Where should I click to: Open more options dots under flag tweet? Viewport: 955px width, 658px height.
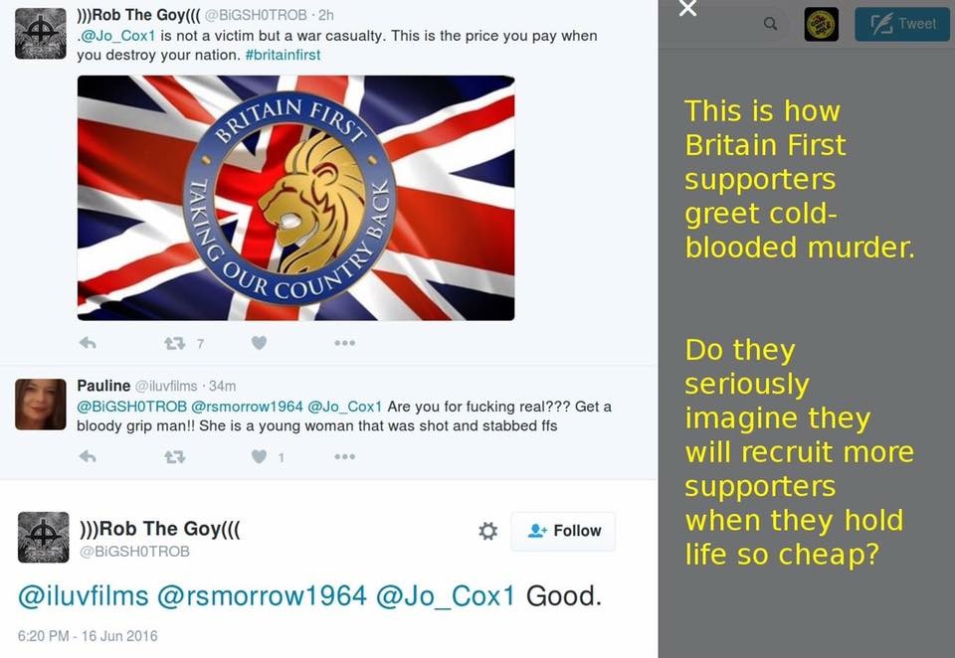click(345, 343)
